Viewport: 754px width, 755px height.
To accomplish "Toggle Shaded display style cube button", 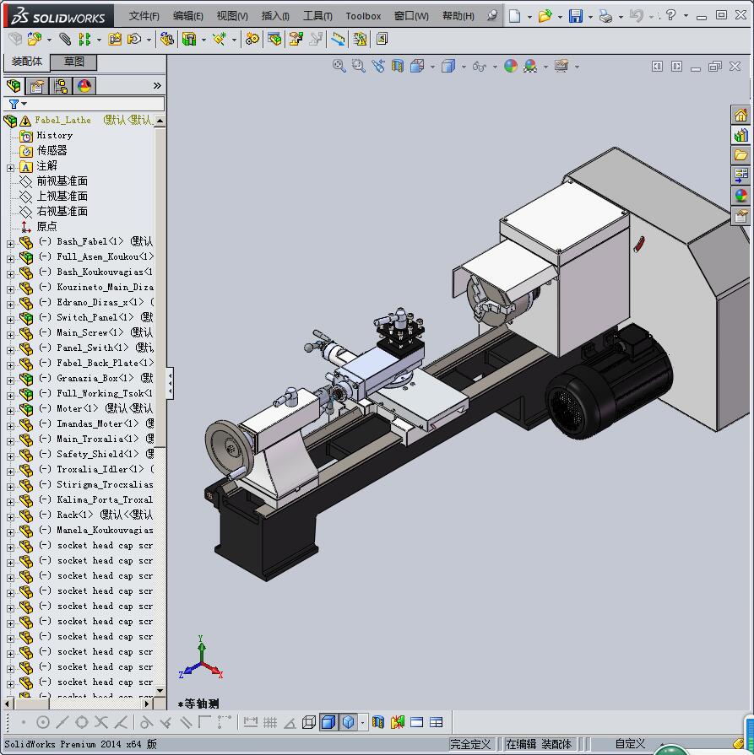I will (x=348, y=722).
